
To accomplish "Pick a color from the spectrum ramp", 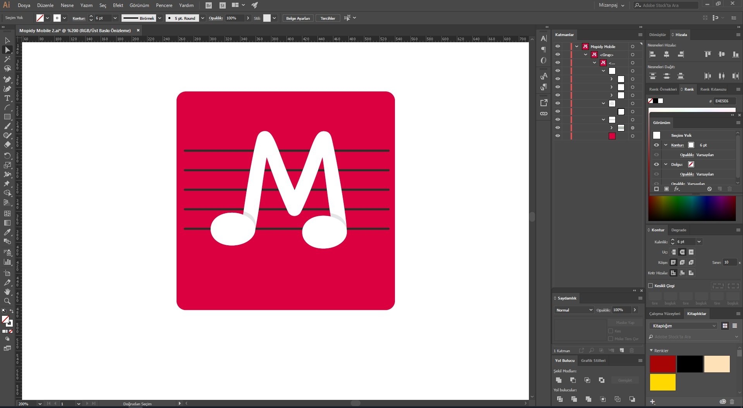I will click(692, 208).
